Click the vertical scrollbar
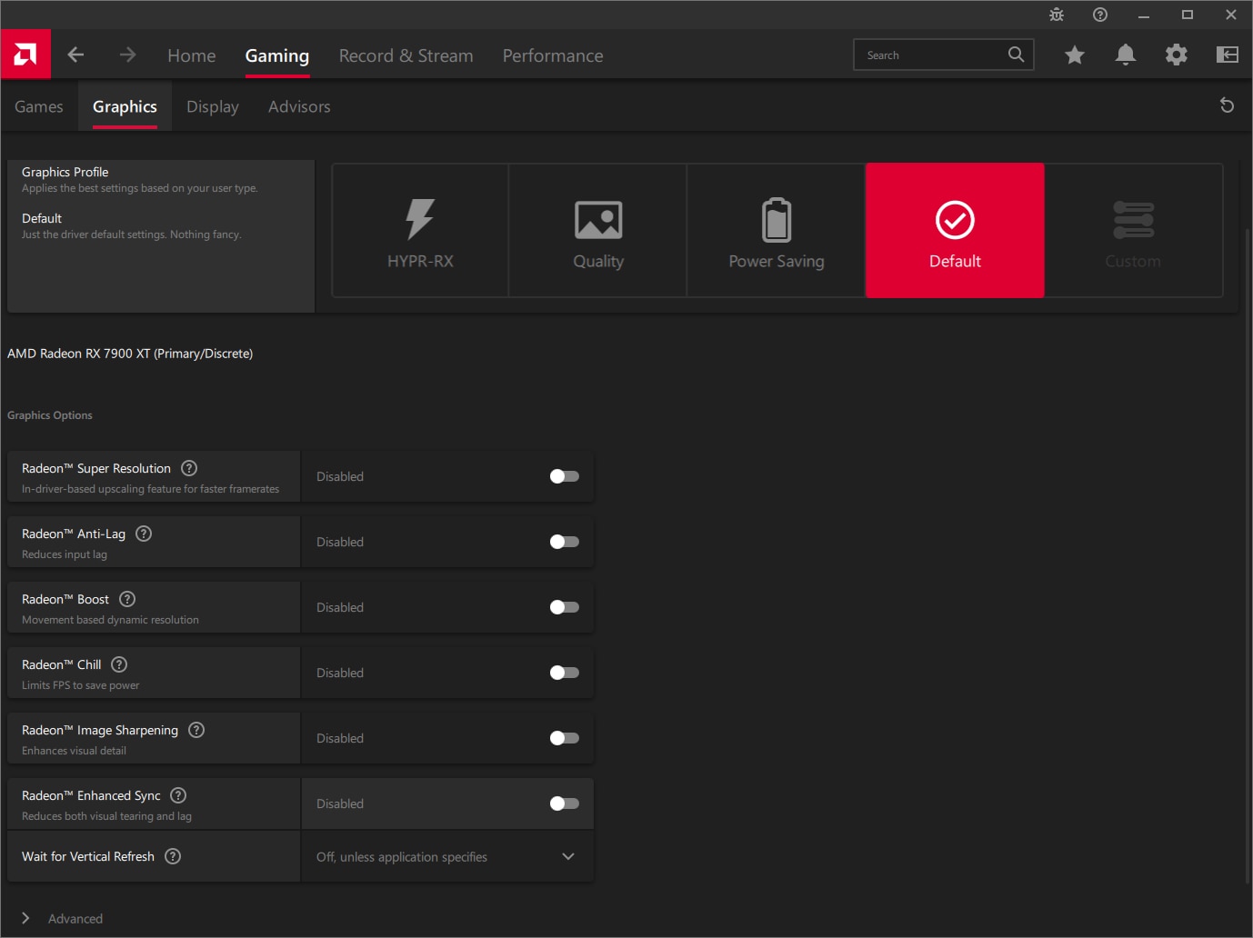The height and width of the screenshot is (938, 1253). click(x=1248, y=554)
